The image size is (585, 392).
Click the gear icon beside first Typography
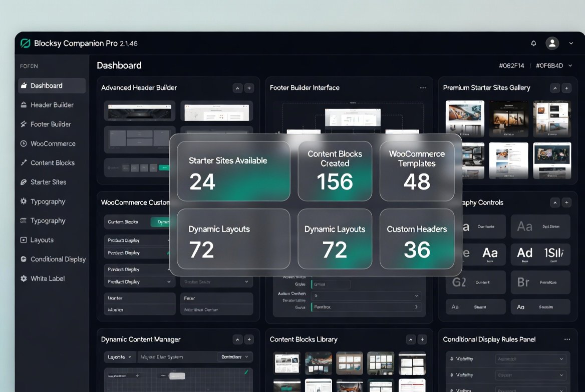coord(24,201)
